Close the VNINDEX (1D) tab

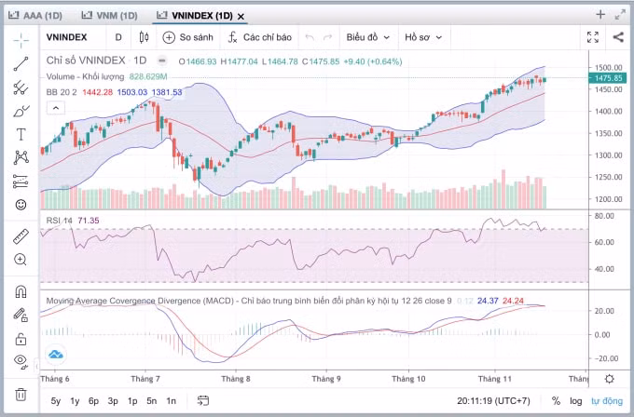click(241, 17)
